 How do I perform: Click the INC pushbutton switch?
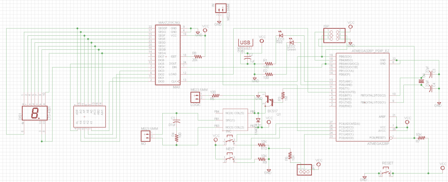(229, 141)
